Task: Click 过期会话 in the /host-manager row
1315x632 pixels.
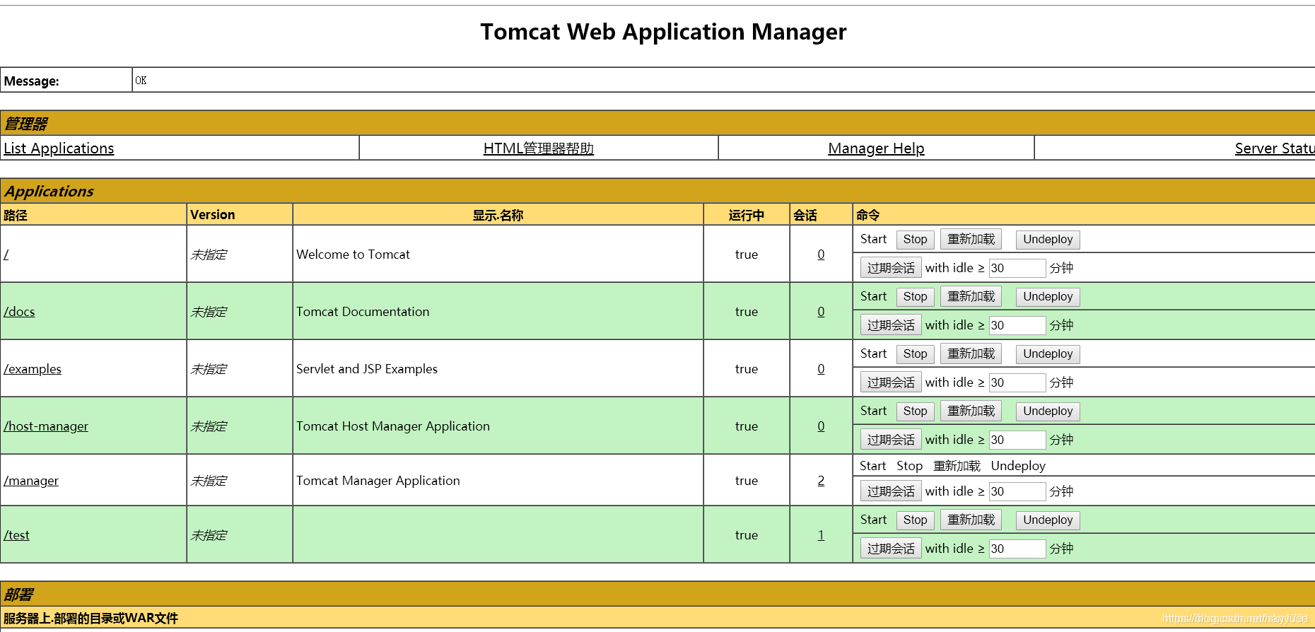Action: pos(891,440)
